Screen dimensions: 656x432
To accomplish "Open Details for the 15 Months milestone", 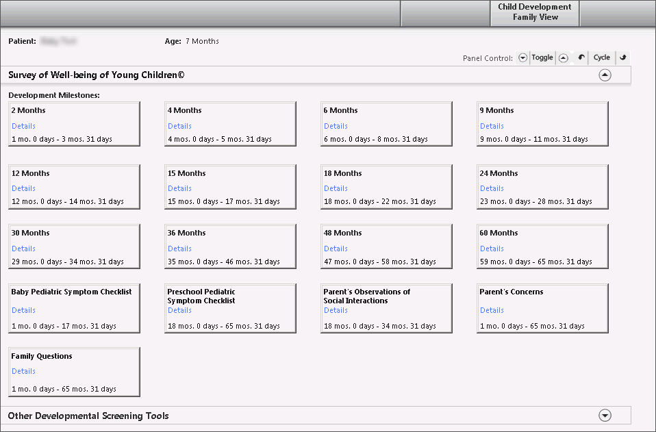I will tap(179, 188).
